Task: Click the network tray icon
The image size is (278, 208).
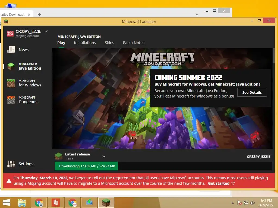Action: click(x=246, y=203)
